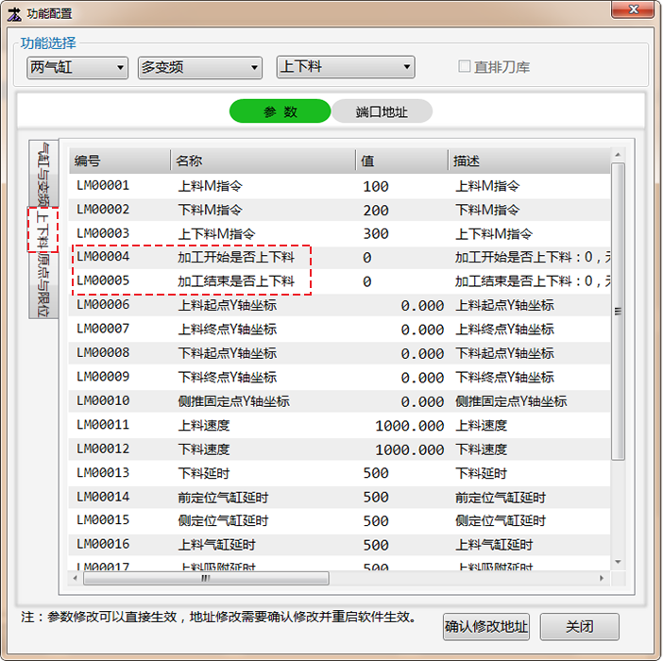Select row LM00001

[x=340, y=186]
